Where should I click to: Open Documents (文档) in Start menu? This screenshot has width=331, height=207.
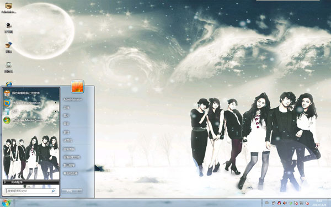[x=66, y=108]
